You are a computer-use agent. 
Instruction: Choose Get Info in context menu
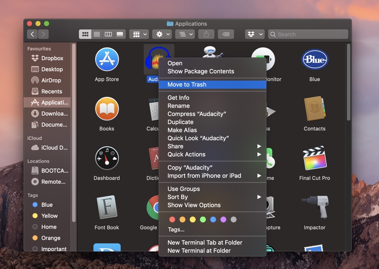(213, 98)
